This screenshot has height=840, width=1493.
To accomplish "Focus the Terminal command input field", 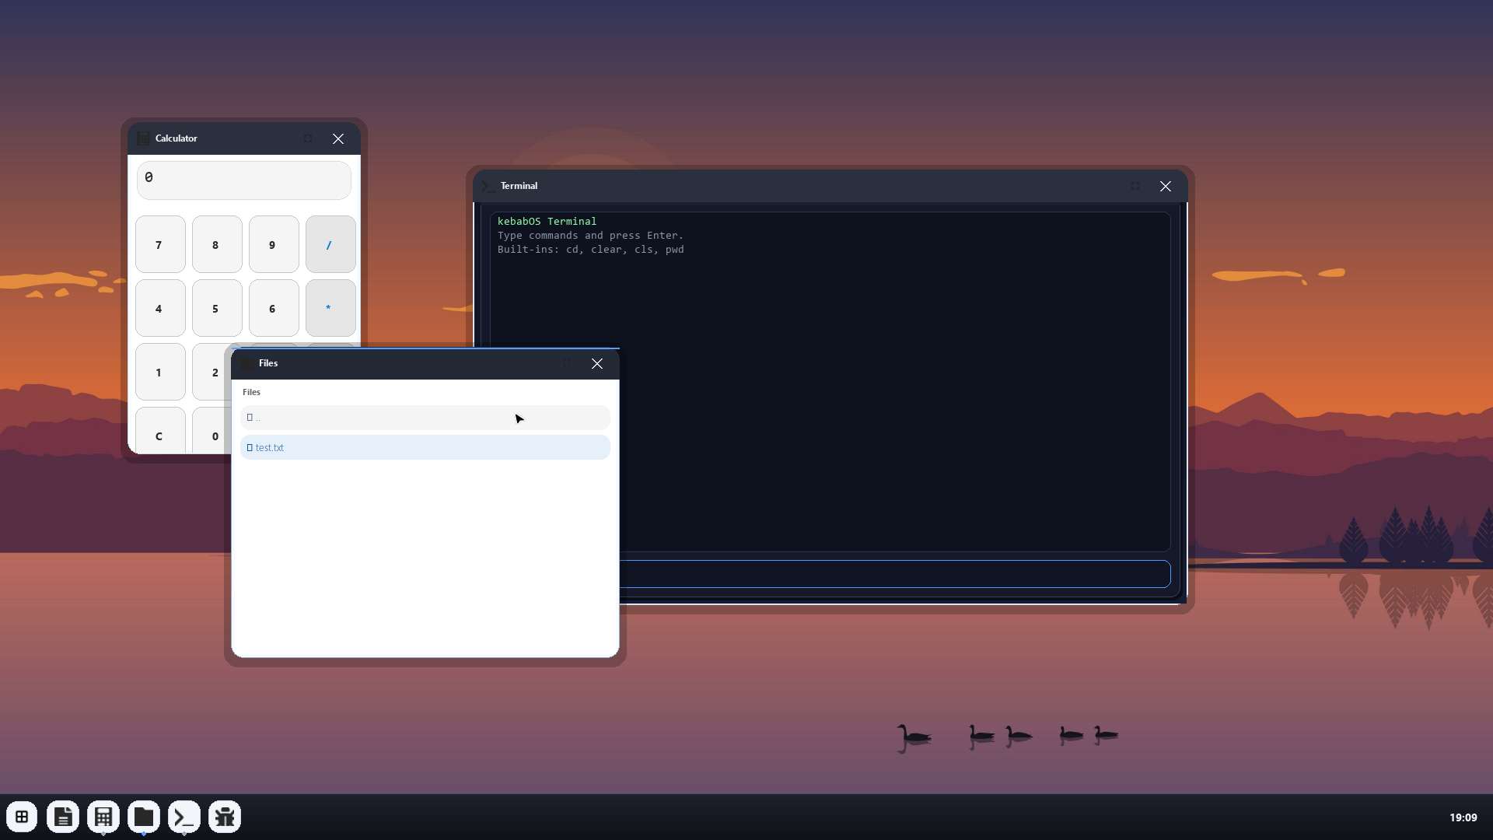I will (x=894, y=574).
